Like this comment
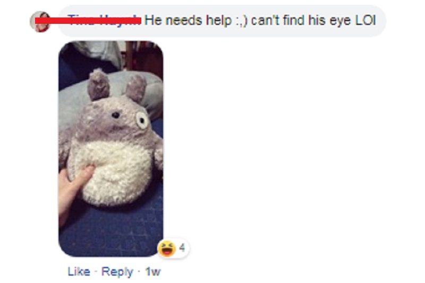425x283 pixels. (79, 271)
